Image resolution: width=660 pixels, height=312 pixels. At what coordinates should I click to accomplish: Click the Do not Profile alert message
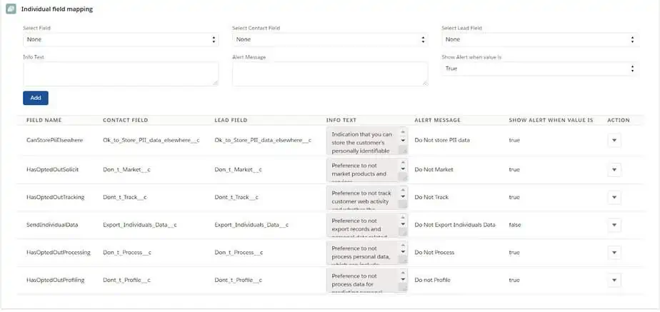tap(433, 280)
